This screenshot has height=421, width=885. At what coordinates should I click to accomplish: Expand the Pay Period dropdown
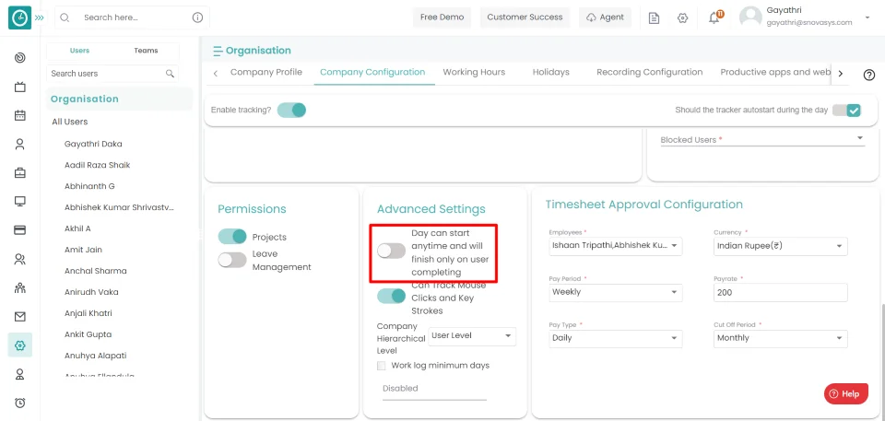[615, 292]
